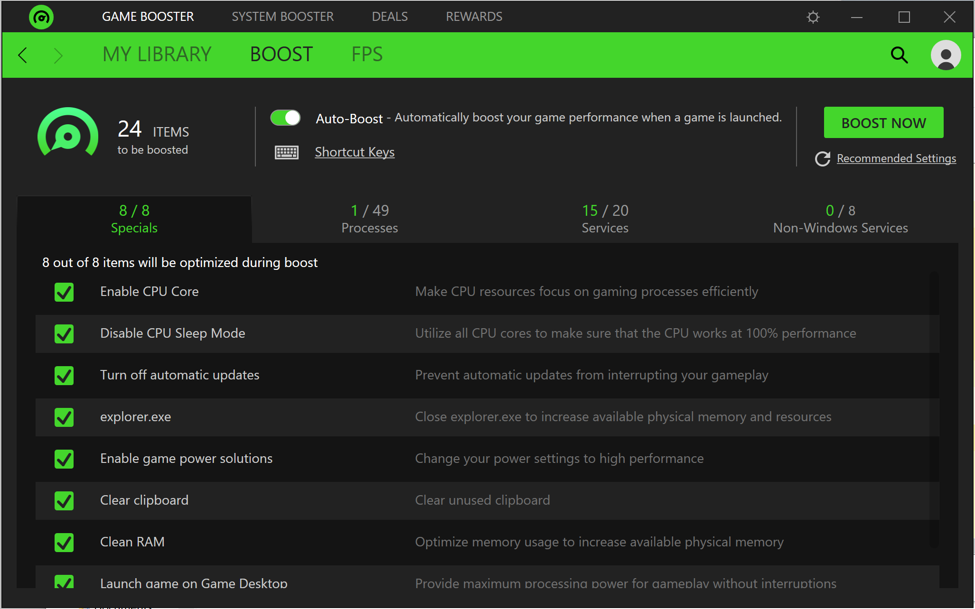Uncheck Clear clipboard
975x609 pixels.
click(64, 500)
